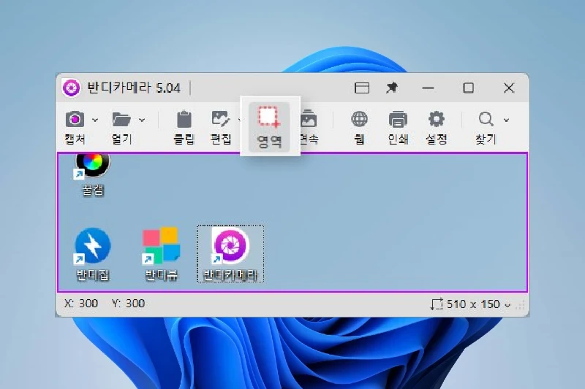Expand the 찾기 dropdown arrow

[x=506, y=120]
